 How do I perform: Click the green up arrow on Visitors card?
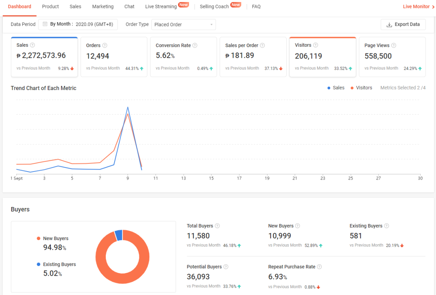tap(350, 68)
